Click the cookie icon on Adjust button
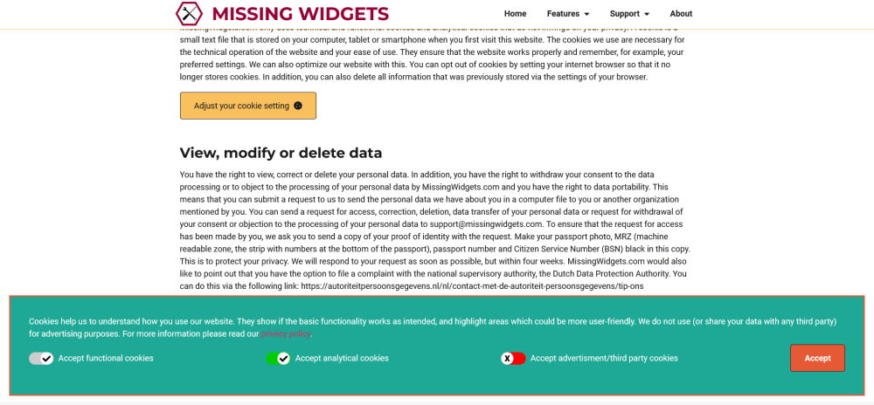This screenshot has width=874, height=405. tap(298, 106)
